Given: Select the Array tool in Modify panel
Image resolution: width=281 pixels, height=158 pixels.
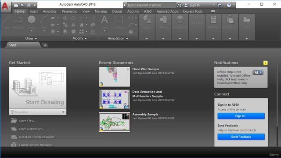Looking at the screenshot, I should point(81,32).
